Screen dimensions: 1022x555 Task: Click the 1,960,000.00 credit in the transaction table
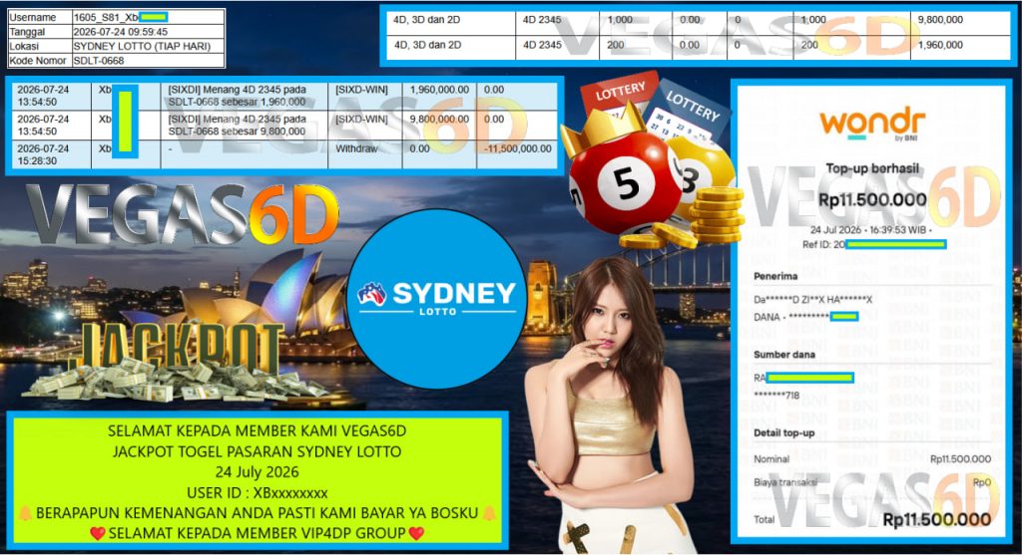[439, 90]
